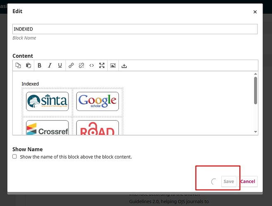Click the Remove link icon

tap(81, 66)
